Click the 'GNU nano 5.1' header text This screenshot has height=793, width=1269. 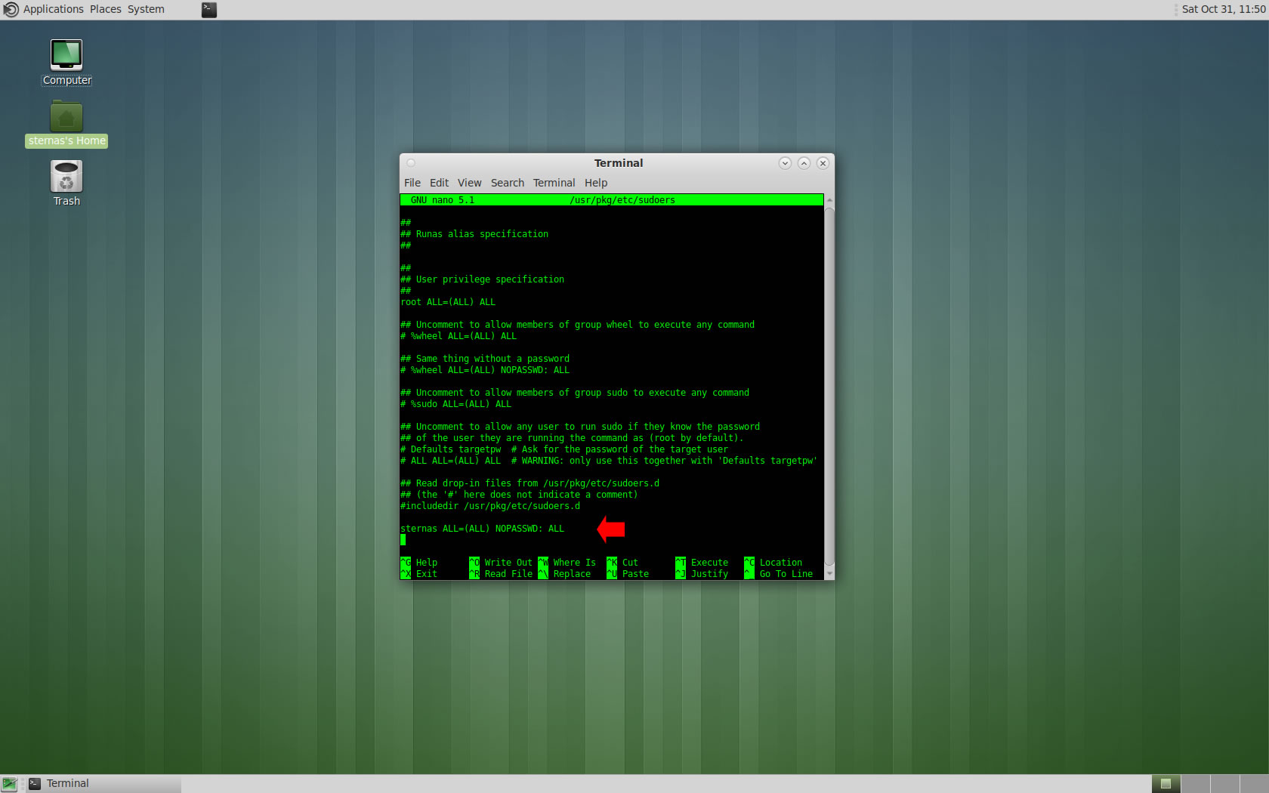(443, 200)
